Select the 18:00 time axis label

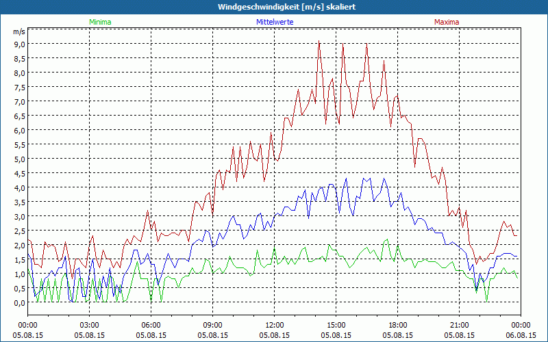tap(398, 325)
